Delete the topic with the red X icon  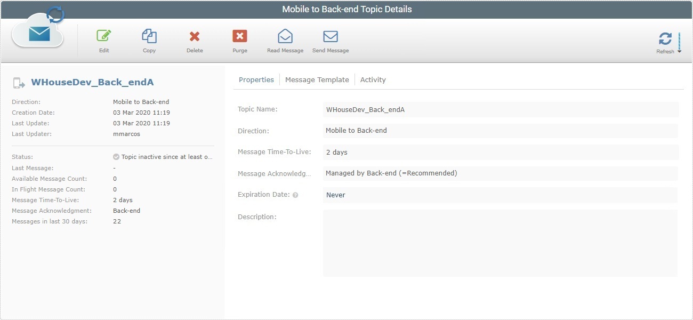pos(195,37)
